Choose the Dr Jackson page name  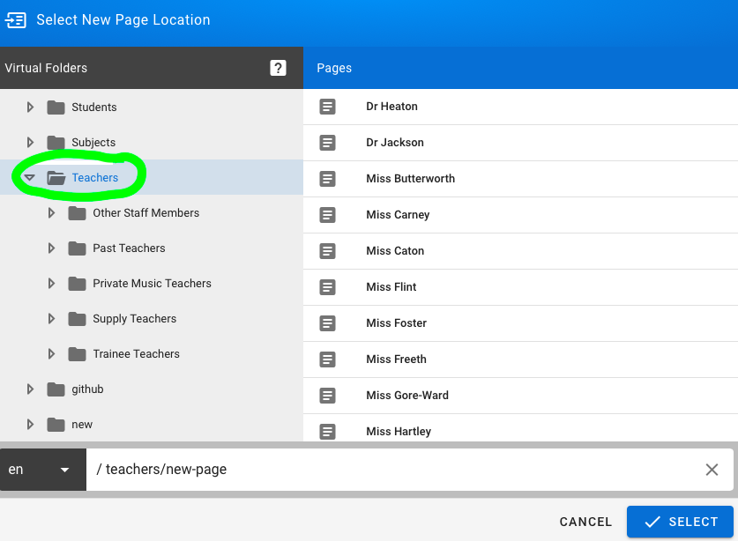click(x=395, y=143)
